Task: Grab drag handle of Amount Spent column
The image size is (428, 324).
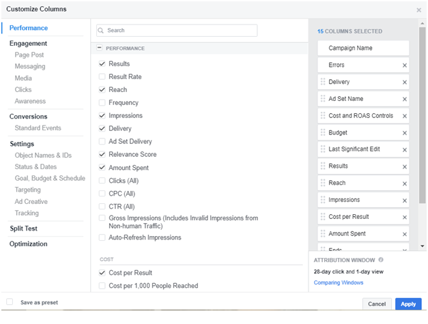Action: click(x=323, y=234)
